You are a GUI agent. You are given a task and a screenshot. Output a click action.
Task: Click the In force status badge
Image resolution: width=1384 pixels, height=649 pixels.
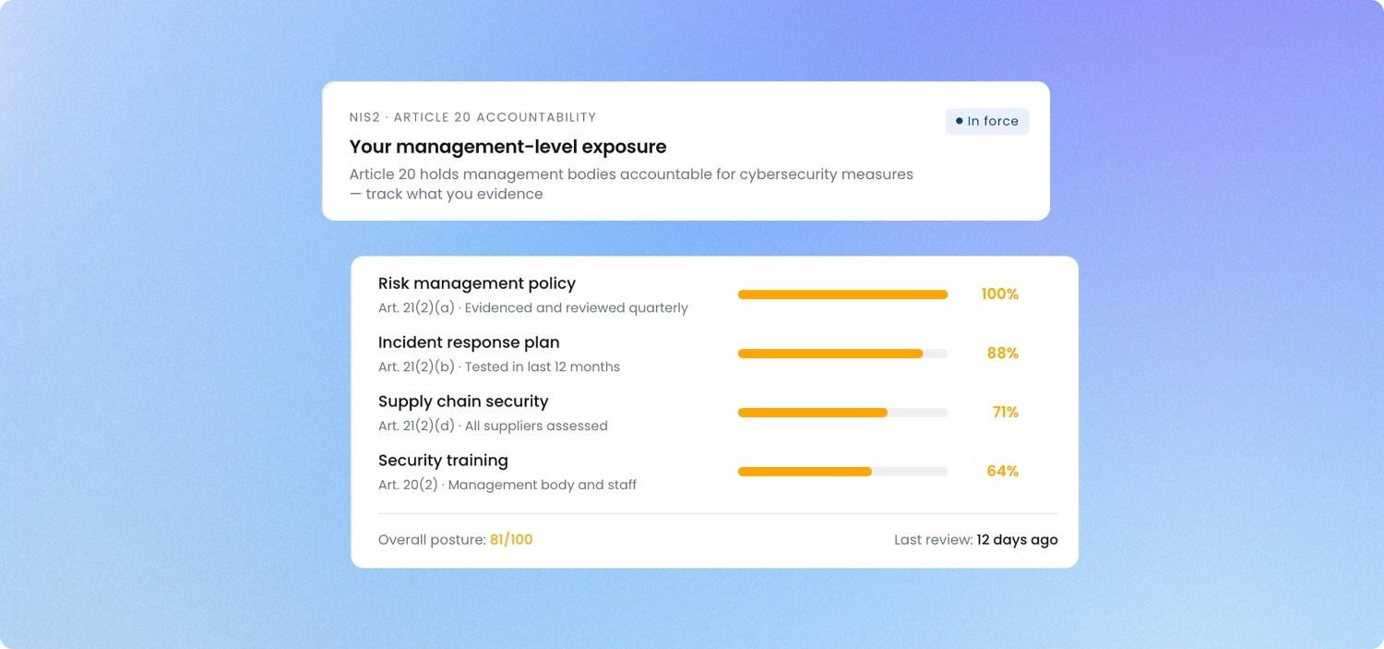click(987, 121)
